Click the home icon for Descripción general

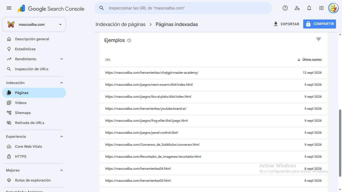point(9,39)
